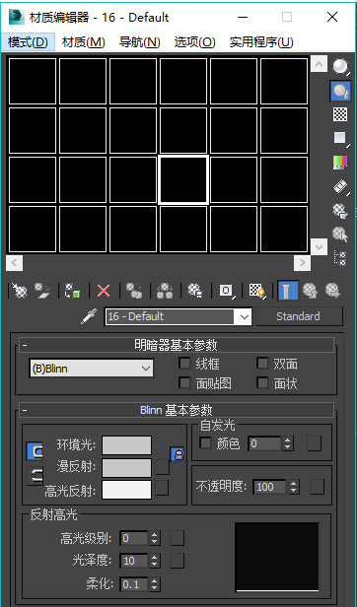Open the Material/Map Navigator icon
The image size is (357, 607).
(x=340, y=258)
